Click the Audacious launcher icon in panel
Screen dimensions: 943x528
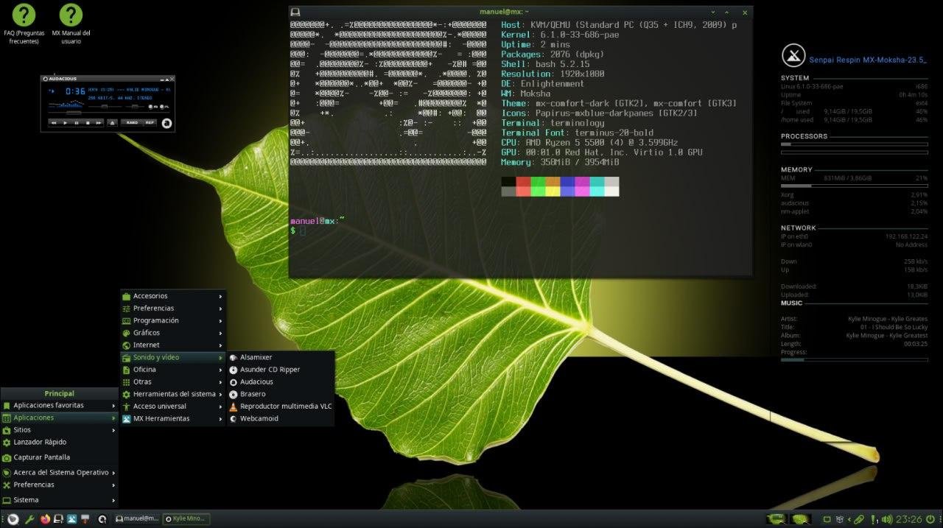(102, 519)
